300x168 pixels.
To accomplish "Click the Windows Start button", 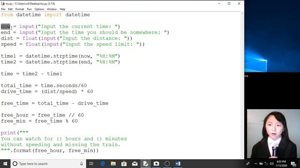I will coord(5,164).
